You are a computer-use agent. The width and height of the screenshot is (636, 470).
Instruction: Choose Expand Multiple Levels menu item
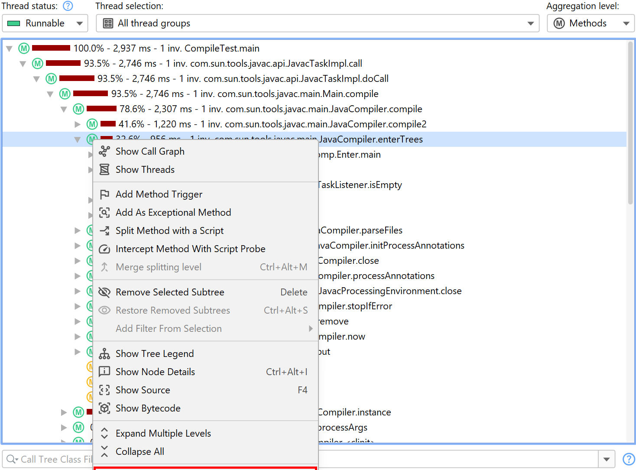pyautogui.click(x=163, y=434)
